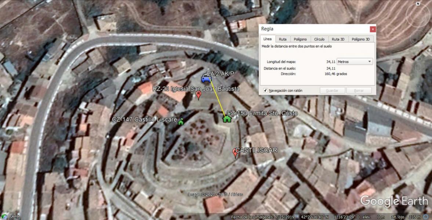The height and width of the screenshot is (220, 432).
Task: Click the Guardar button
Action: [332, 90]
